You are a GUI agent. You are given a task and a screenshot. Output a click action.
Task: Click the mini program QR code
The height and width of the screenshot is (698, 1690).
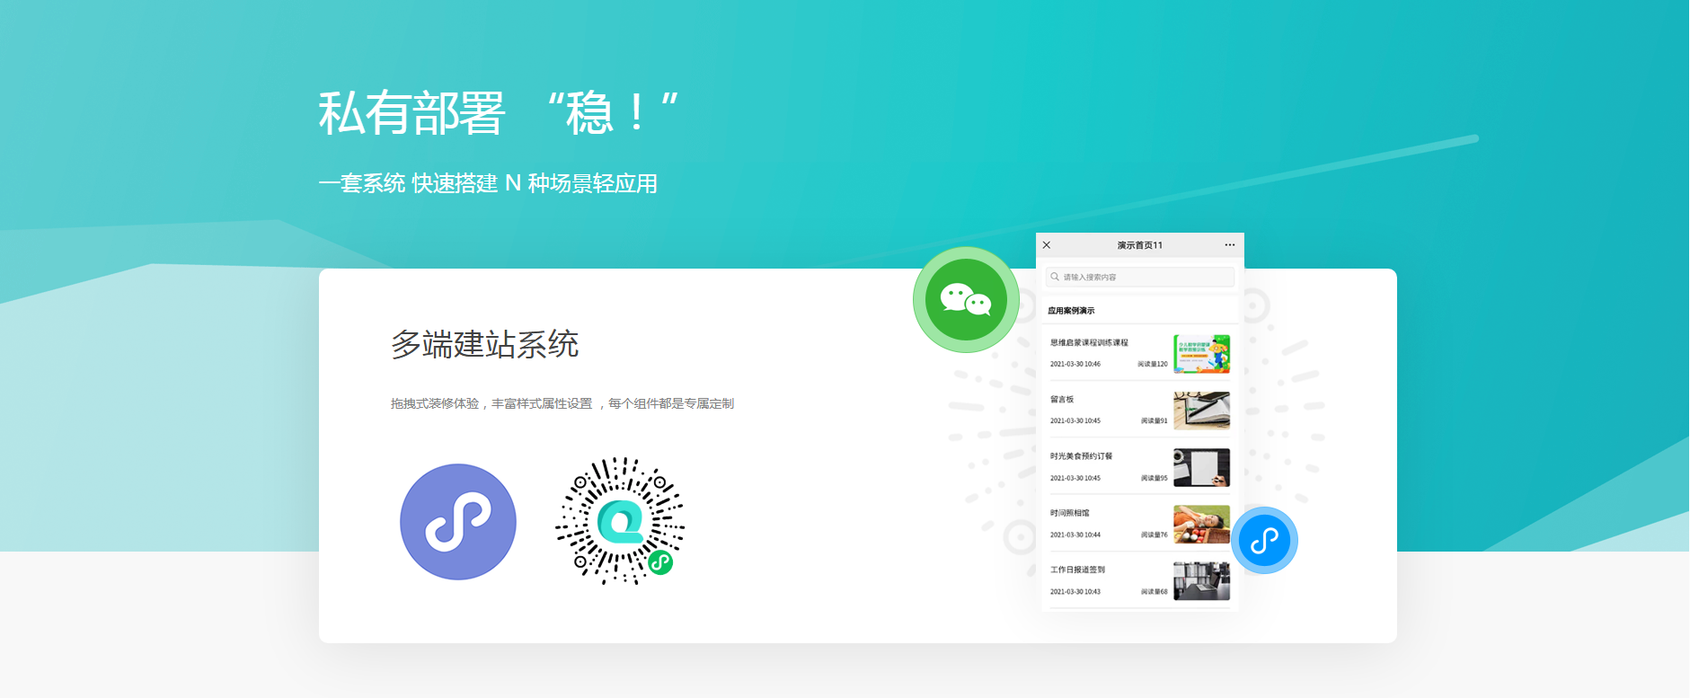620,521
